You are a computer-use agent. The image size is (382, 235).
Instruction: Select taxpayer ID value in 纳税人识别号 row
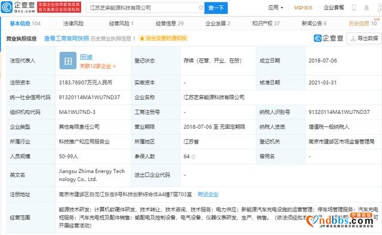point(339,112)
